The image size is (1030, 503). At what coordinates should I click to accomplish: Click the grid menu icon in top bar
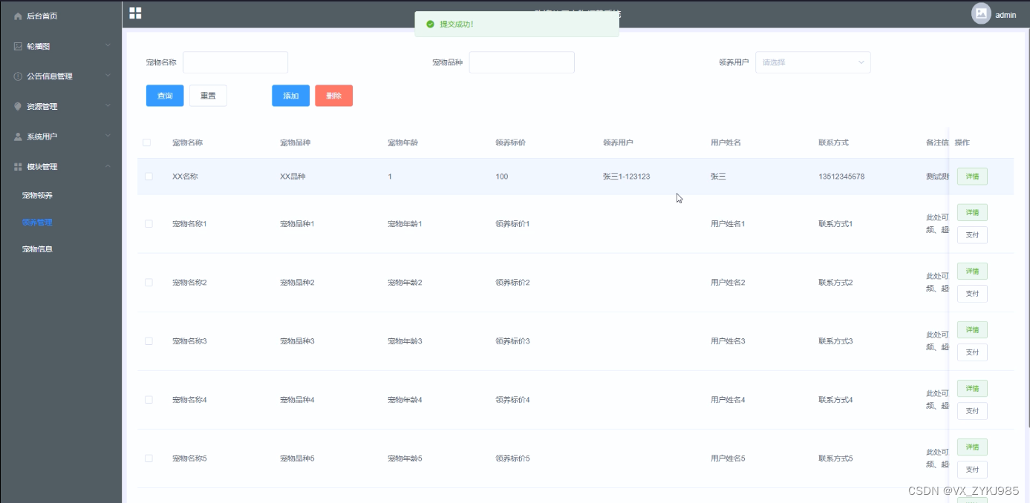[135, 13]
